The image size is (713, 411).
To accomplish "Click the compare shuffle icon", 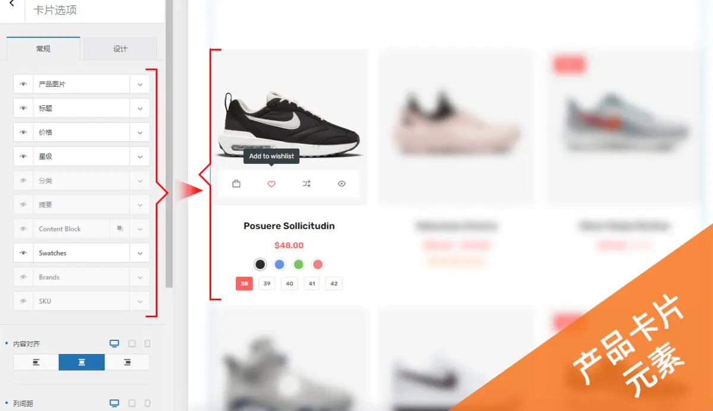I will 306,184.
